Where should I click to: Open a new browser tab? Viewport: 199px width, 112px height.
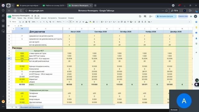95,6
